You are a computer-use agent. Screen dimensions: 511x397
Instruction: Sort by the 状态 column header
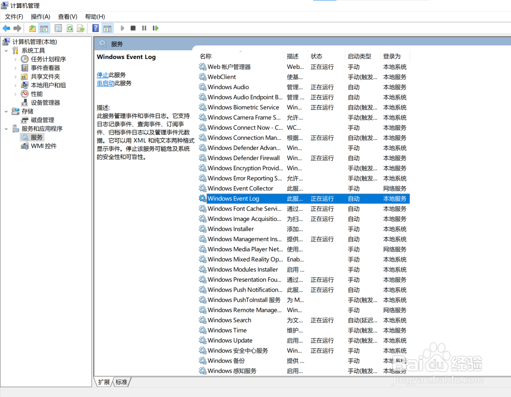click(326, 56)
